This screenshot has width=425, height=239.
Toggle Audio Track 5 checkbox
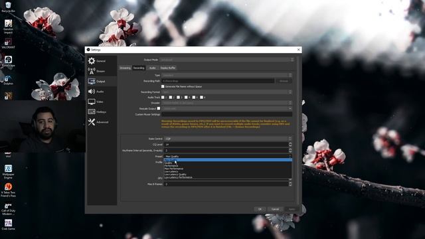click(x=193, y=98)
